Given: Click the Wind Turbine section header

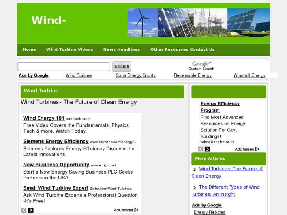Looking at the screenshot, I should point(102,92).
